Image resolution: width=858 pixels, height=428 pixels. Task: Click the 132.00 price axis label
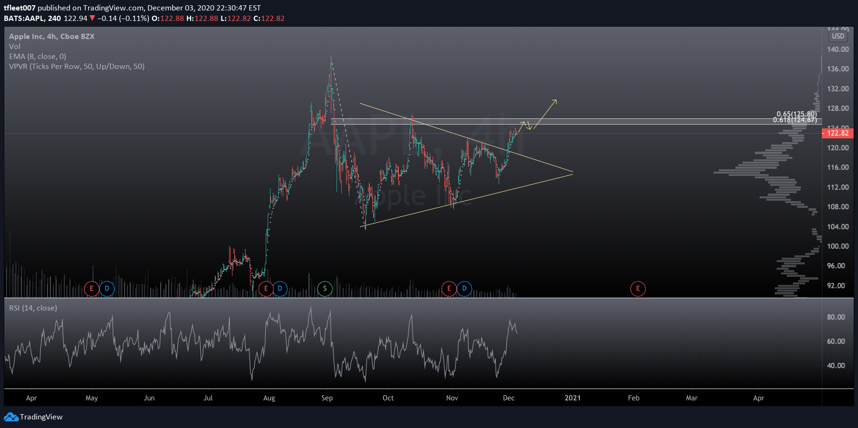838,88
